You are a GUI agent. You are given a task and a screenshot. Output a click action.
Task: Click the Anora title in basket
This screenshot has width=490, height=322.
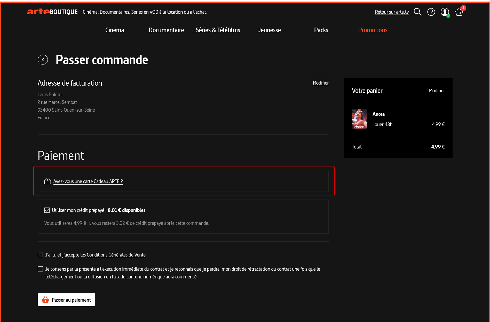[378, 114]
